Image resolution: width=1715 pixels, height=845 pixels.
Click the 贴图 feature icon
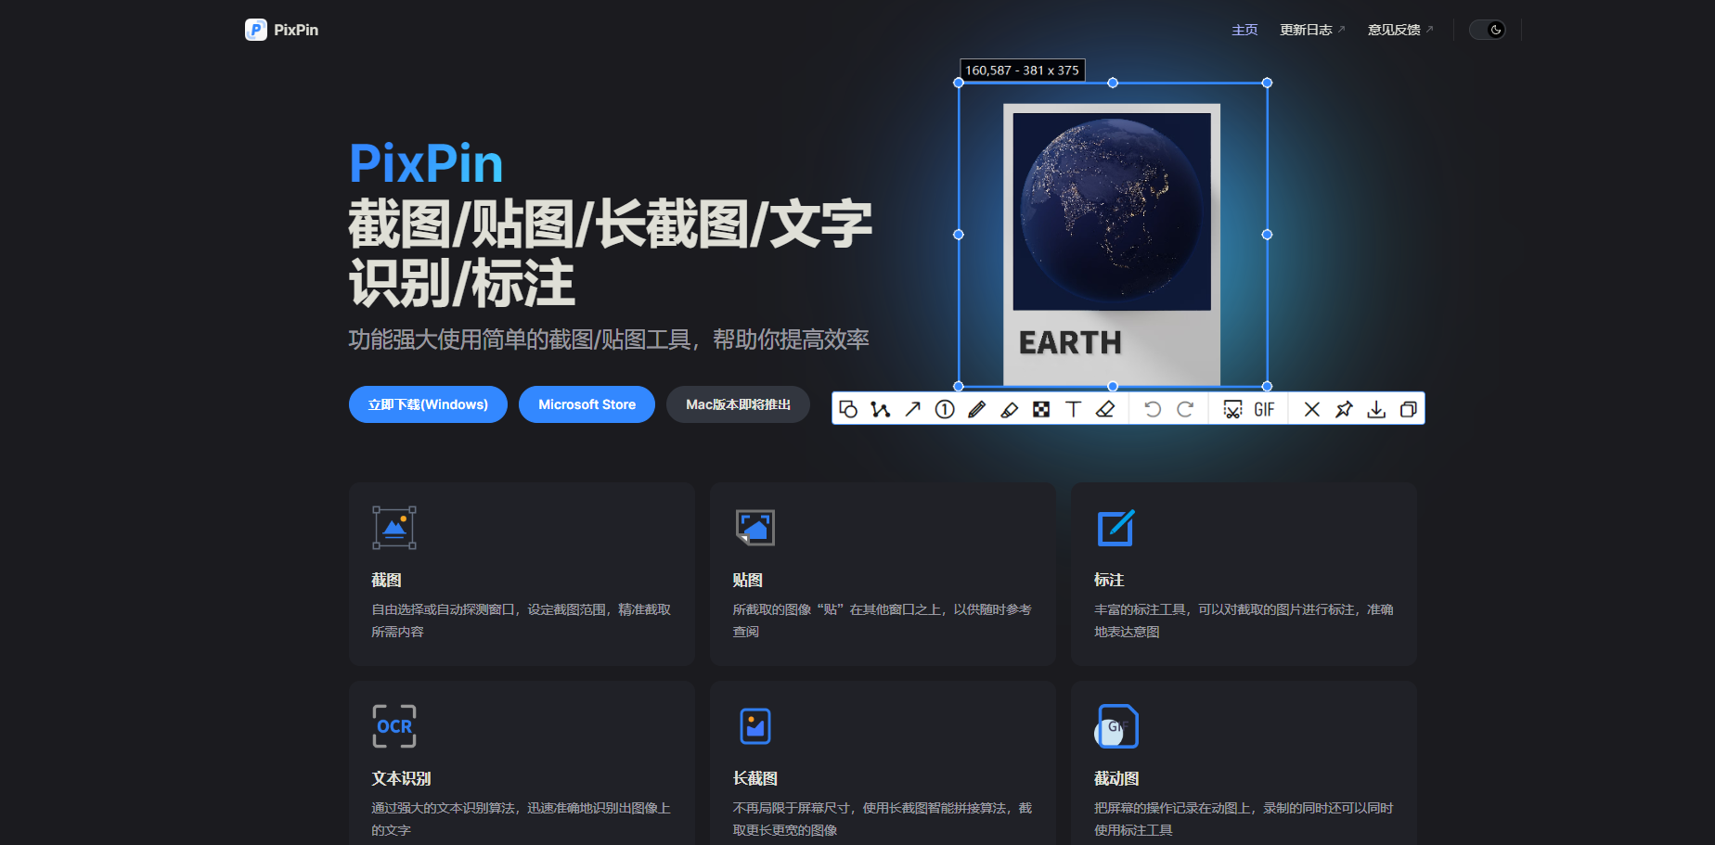[x=755, y=528]
